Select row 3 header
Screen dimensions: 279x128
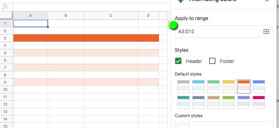(x=7, y=38)
